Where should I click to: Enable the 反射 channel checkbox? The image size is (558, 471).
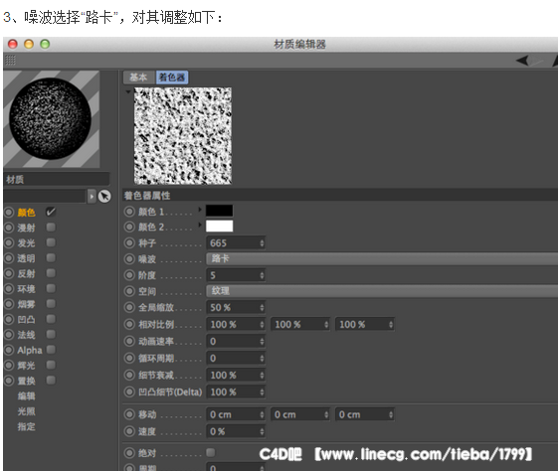point(51,273)
